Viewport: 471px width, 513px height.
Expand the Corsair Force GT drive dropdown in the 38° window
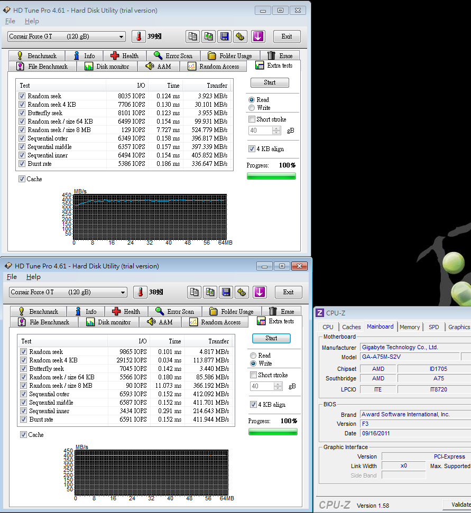[x=123, y=292]
